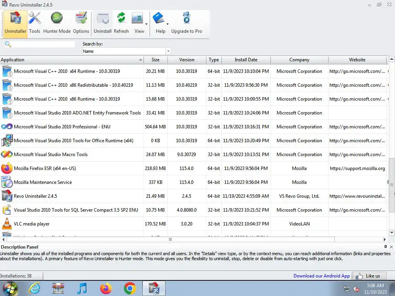Image resolution: width=395 pixels, height=296 pixels.
Task: Click the https://support.mozilla.org website cell
Action: point(357,168)
